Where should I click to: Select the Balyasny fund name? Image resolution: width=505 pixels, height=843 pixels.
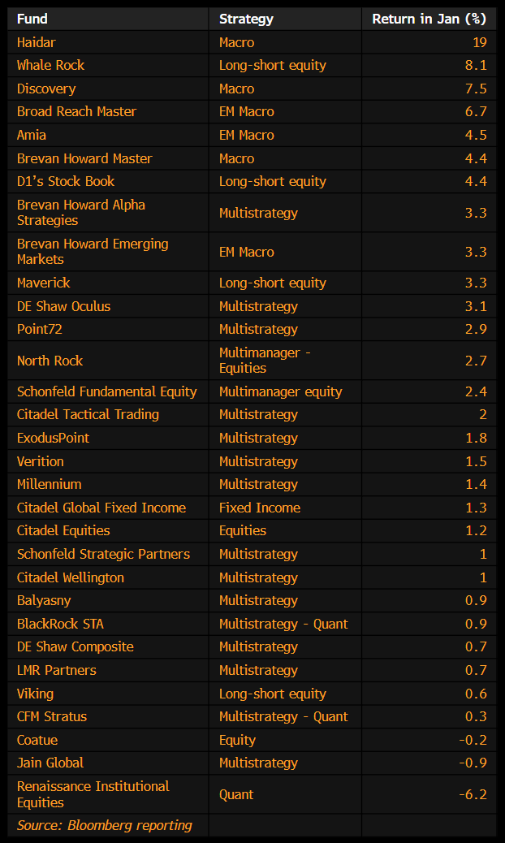(44, 601)
